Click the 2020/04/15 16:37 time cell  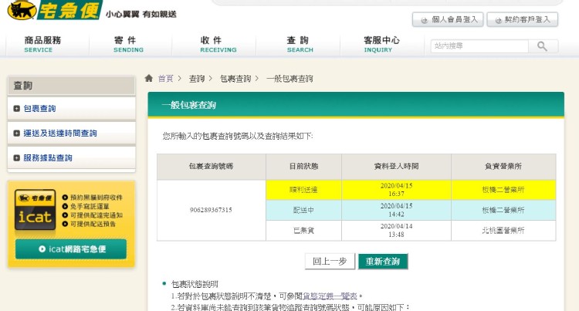(x=396, y=190)
